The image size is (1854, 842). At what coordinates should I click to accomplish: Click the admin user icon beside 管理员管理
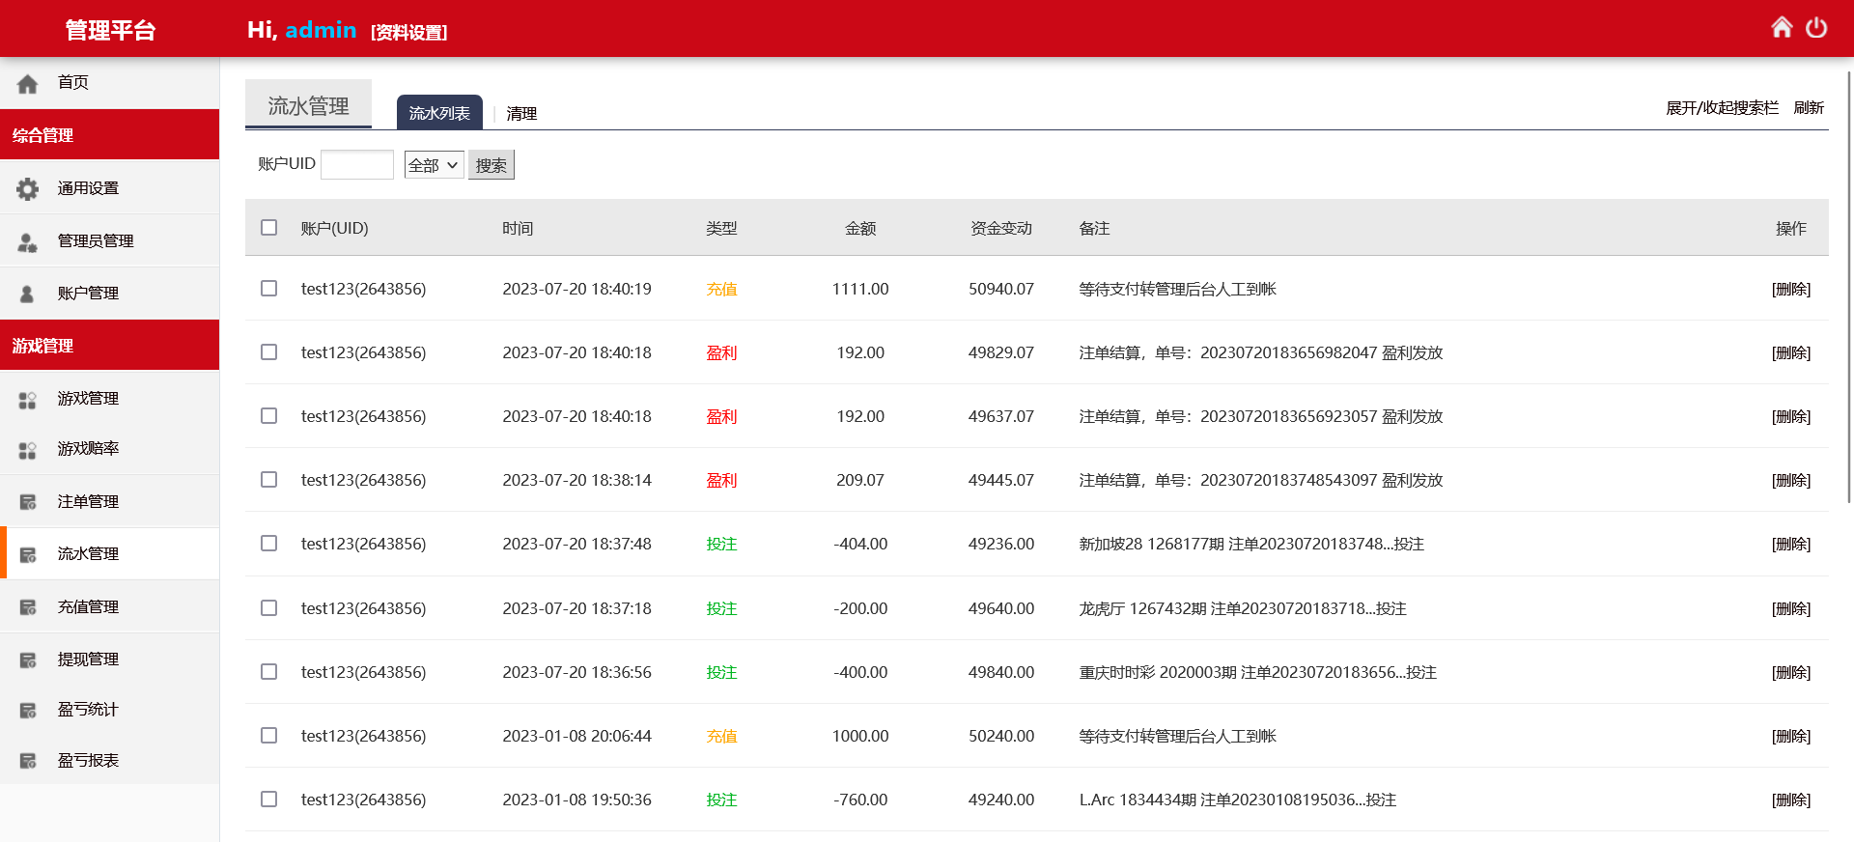pyautogui.click(x=28, y=241)
